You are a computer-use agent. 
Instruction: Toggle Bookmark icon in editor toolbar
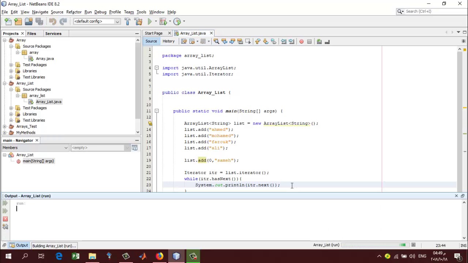coord(273,41)
